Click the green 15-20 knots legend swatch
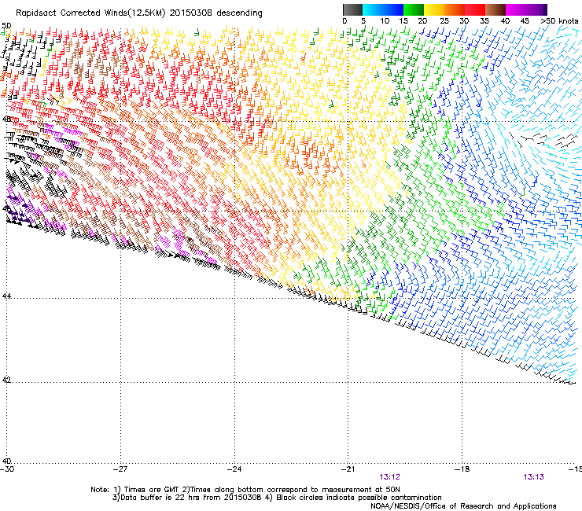This screenshot has width=582, height=511. tap(414, 9)
